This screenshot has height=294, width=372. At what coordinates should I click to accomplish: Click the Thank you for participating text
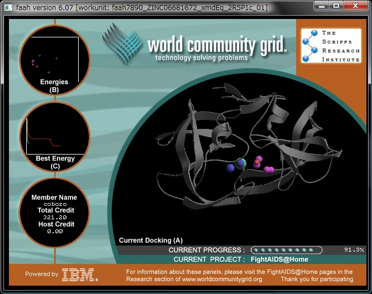click(x=317, y=279)
